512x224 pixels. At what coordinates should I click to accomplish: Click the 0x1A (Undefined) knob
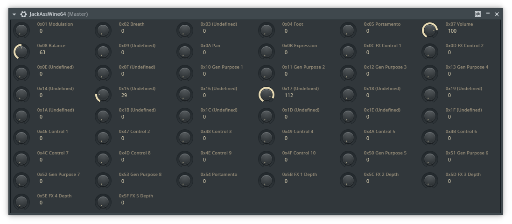click(21, 116)
